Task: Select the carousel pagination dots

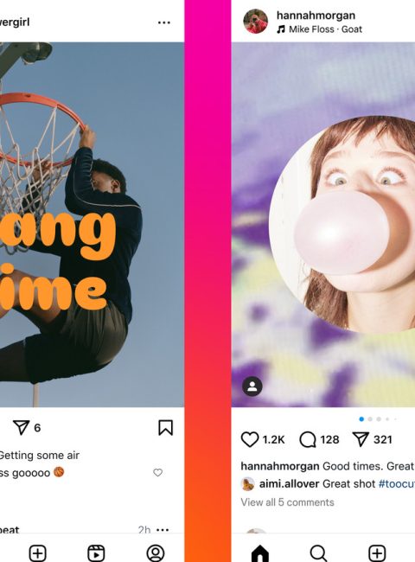Action: point(378,419)
